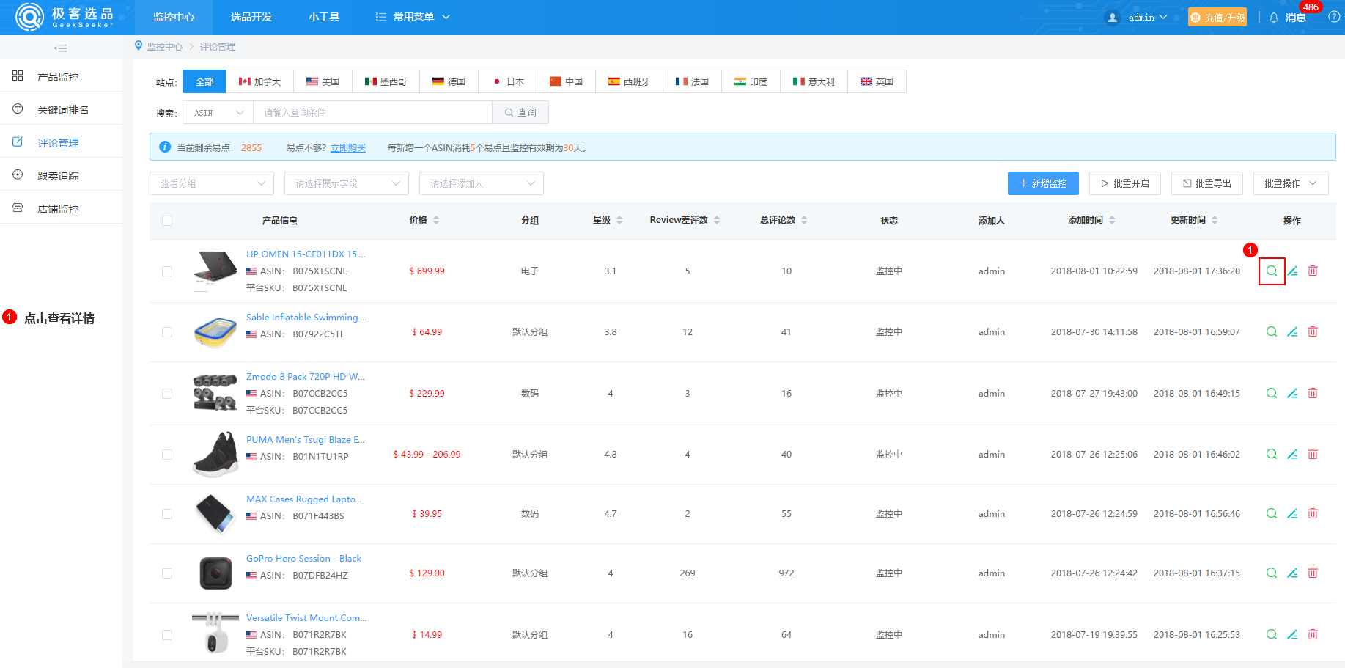This screenshot has height=668, width=1345.
Task: Open the HP OMEN 15-CE011DX product link
Action: [306, 254]
